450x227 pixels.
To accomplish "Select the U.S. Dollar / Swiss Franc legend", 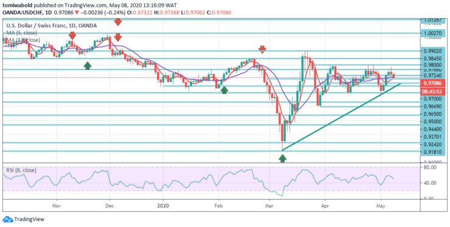I will (x=51, y=26).
